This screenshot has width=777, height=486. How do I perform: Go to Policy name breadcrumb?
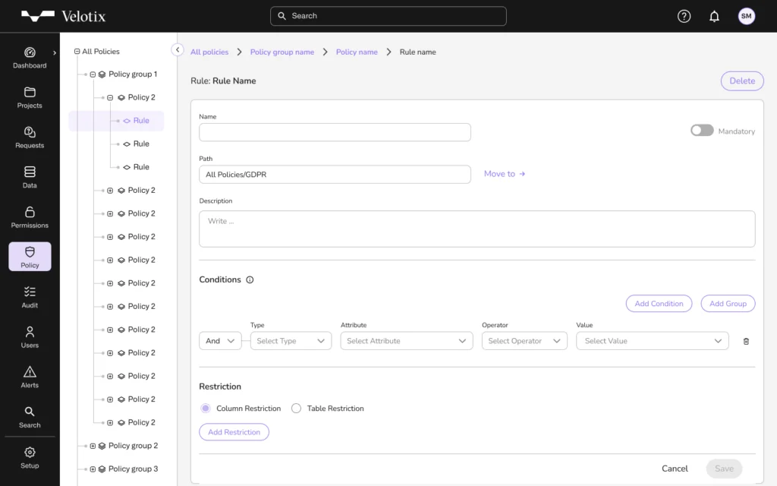(357, 52)
